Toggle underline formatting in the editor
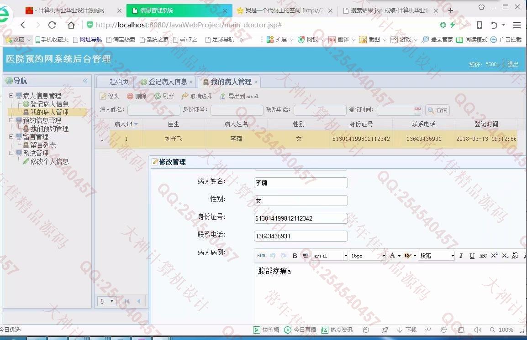527x340 pixels. click(x=472, y=256)
